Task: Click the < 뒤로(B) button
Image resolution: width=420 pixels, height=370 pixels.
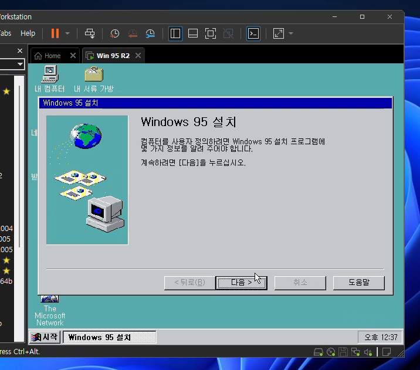Action: (189, 283)
